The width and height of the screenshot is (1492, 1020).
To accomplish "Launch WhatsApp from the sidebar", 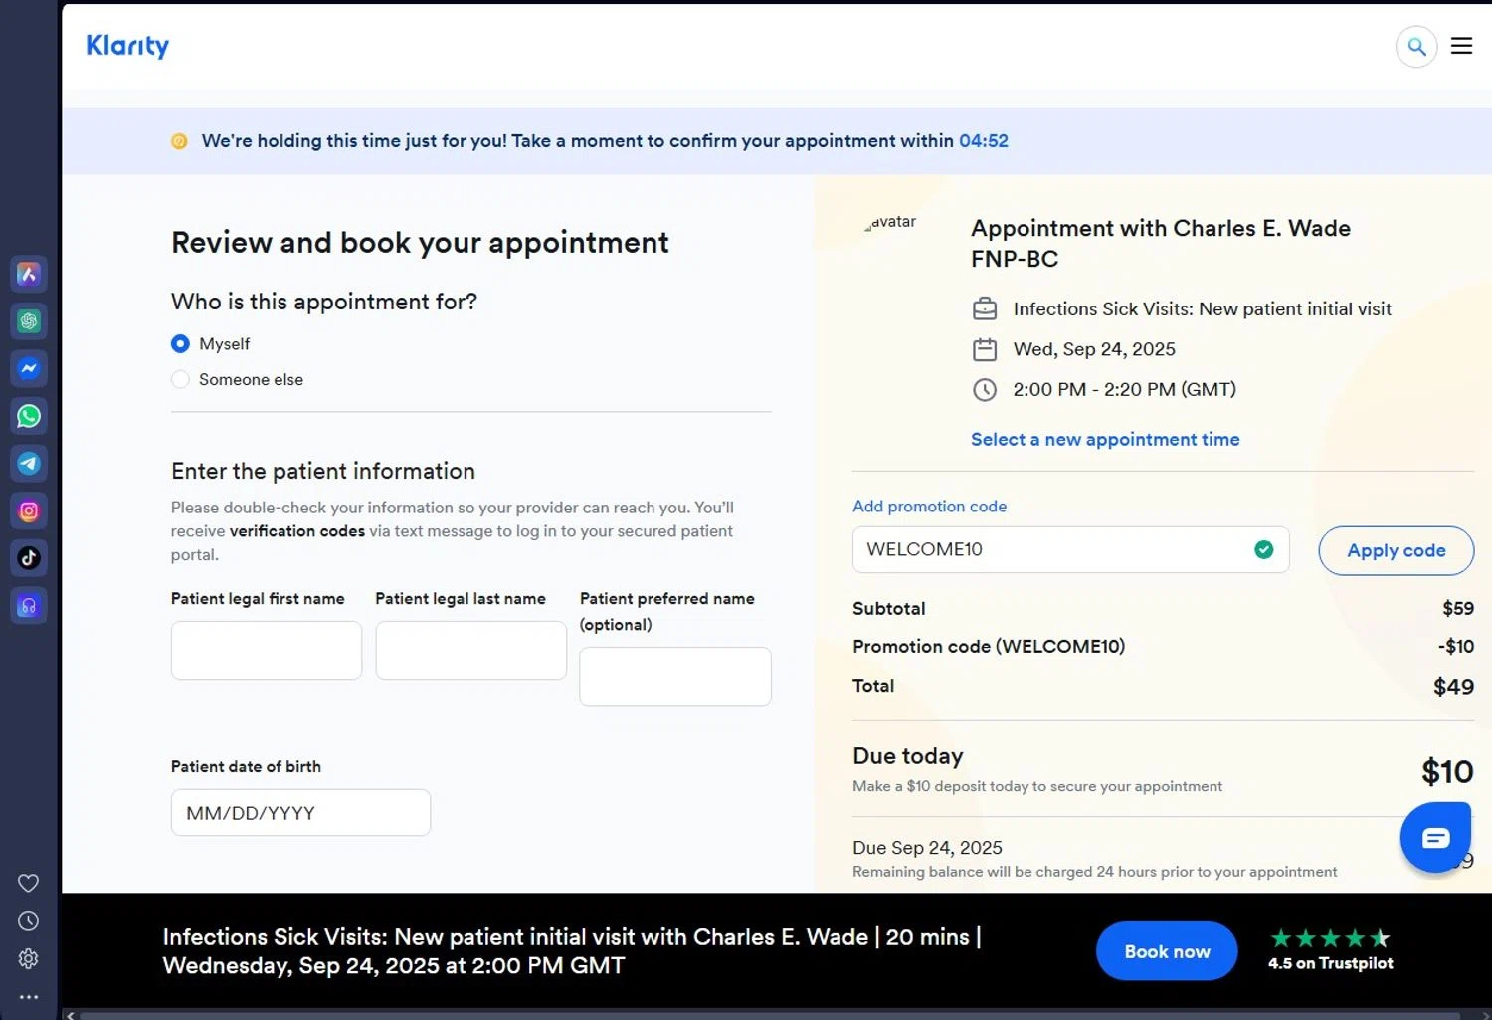I will point(29,416).
